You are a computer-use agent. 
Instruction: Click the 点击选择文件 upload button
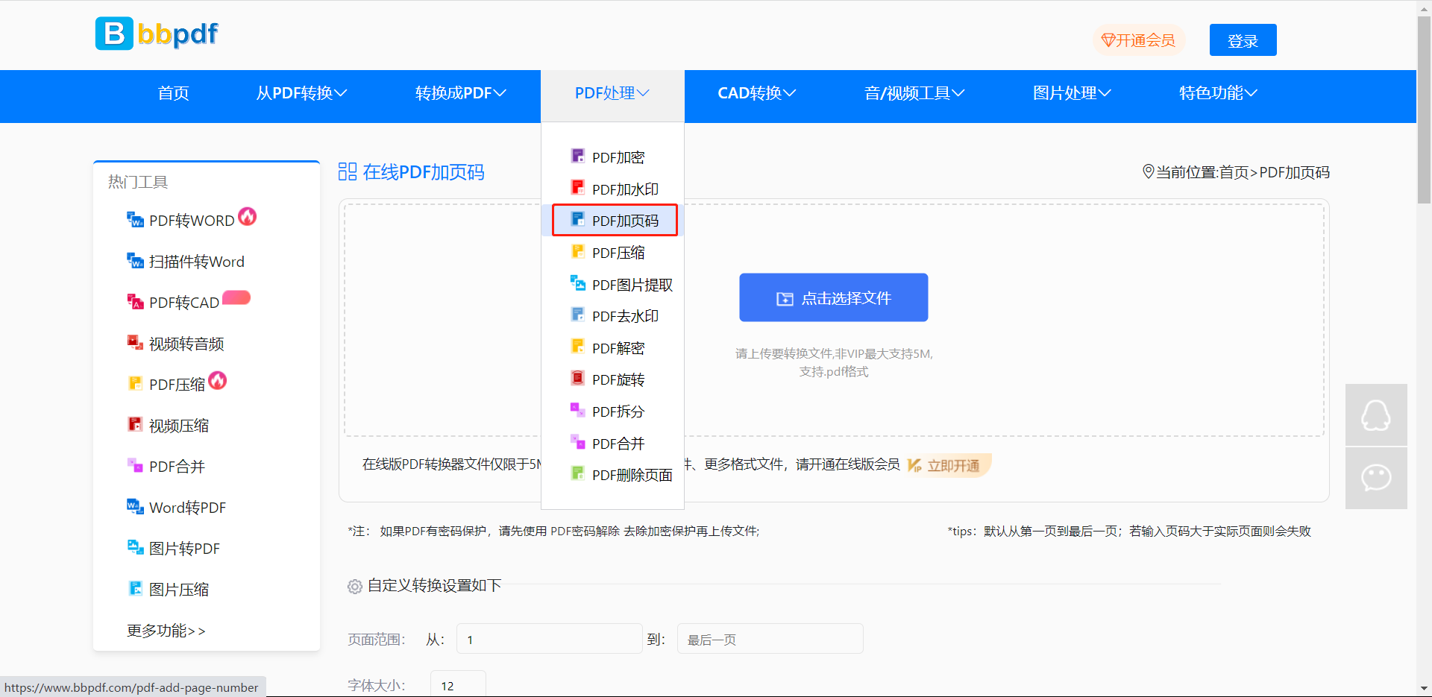[833, 298]
